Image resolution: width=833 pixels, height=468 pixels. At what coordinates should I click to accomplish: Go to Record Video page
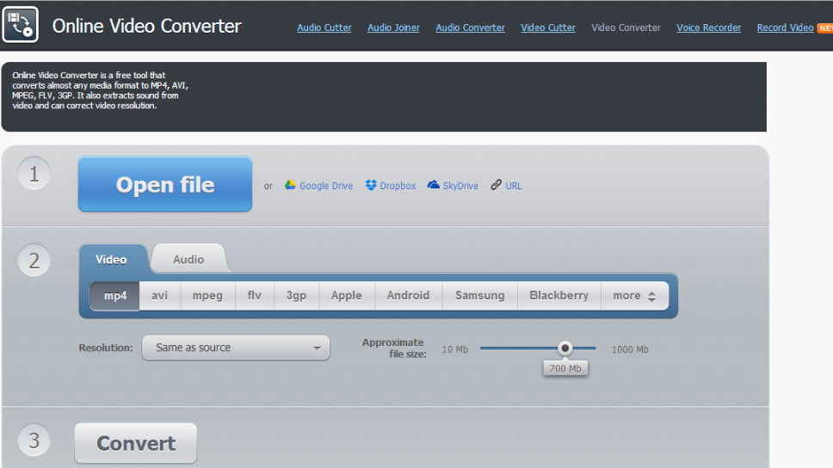click(x=785, y=28)
